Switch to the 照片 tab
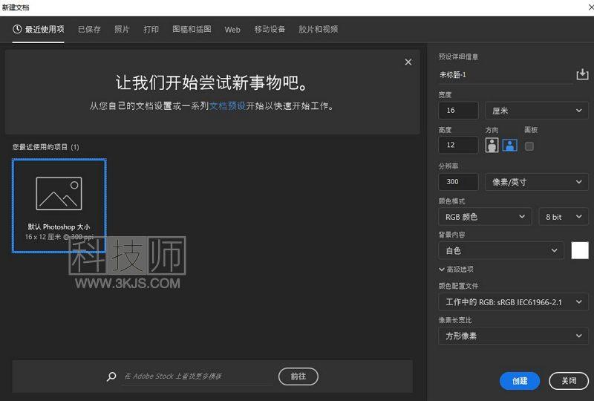Screen dimensions: 594x401 click(122, 29)
